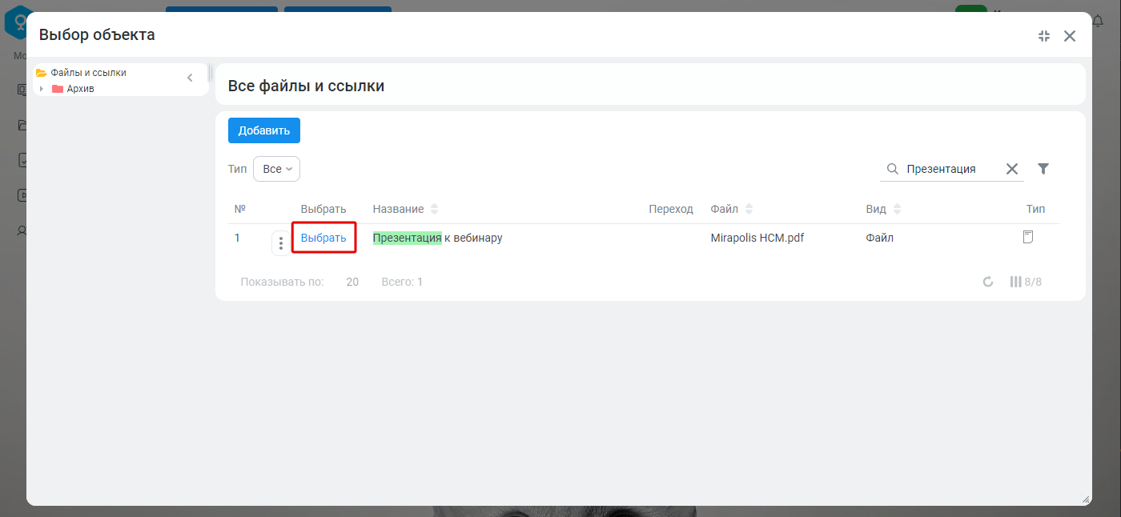Click the Файл value in Вид column
The width and height of the screenshot is (1121, 517).
coord(880,238)
